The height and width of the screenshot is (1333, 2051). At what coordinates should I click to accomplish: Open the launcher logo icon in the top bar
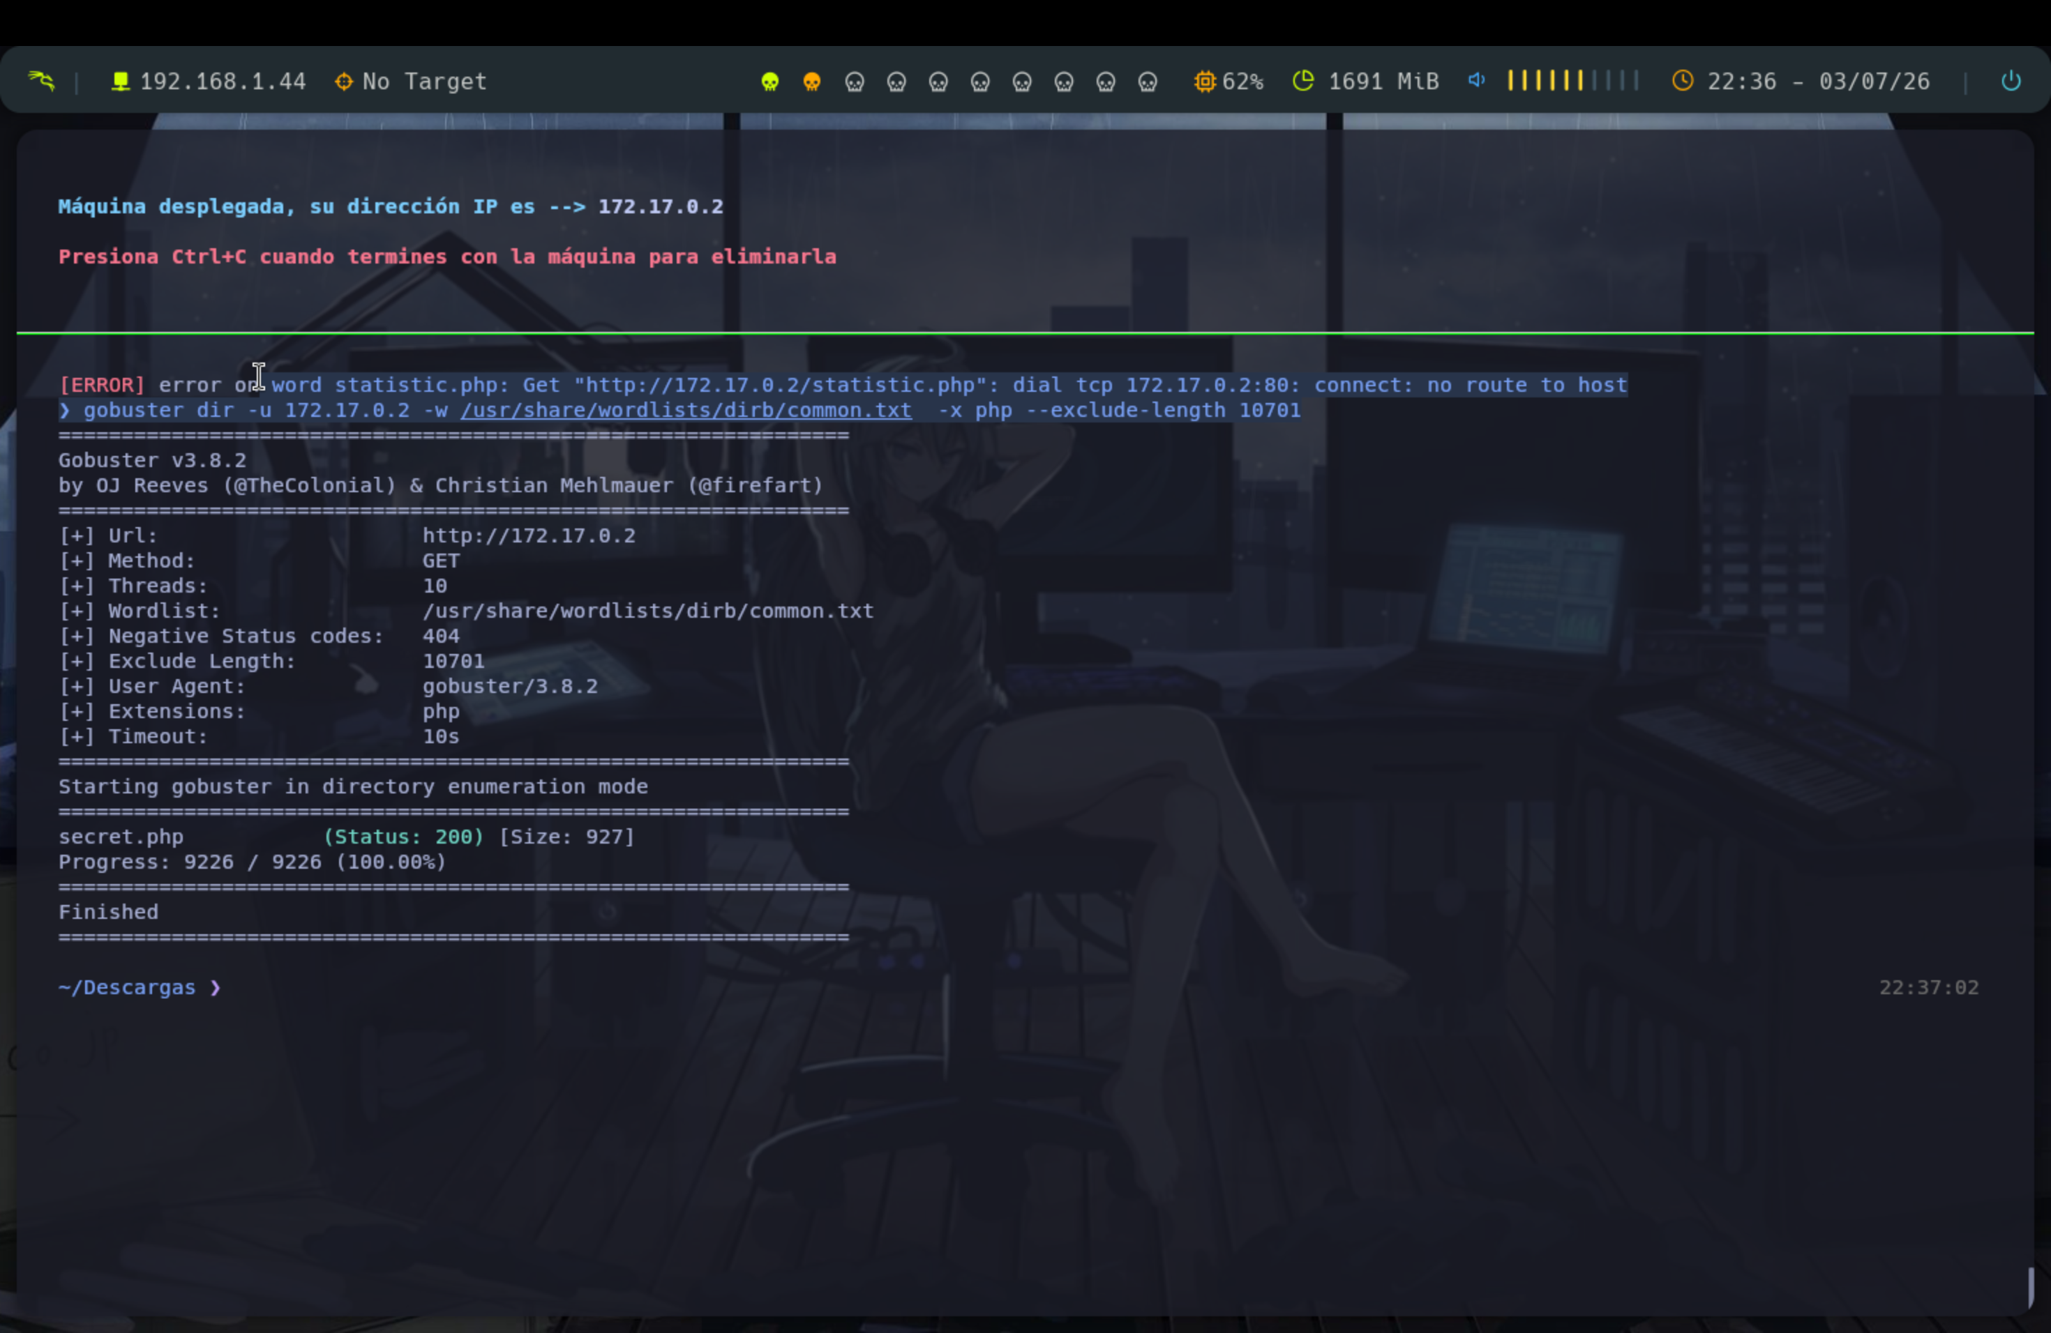[41, 81]
